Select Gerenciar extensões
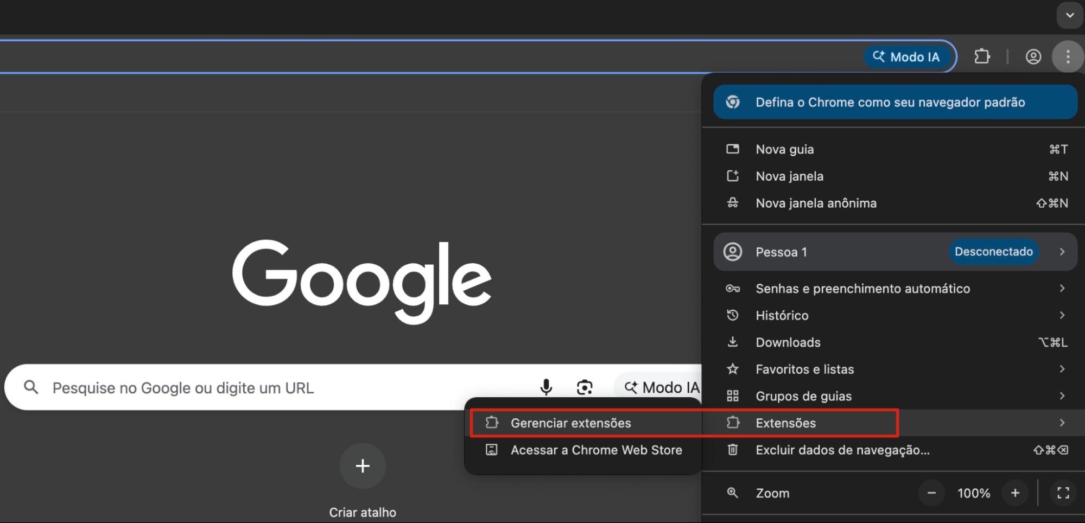 [570, 423]
